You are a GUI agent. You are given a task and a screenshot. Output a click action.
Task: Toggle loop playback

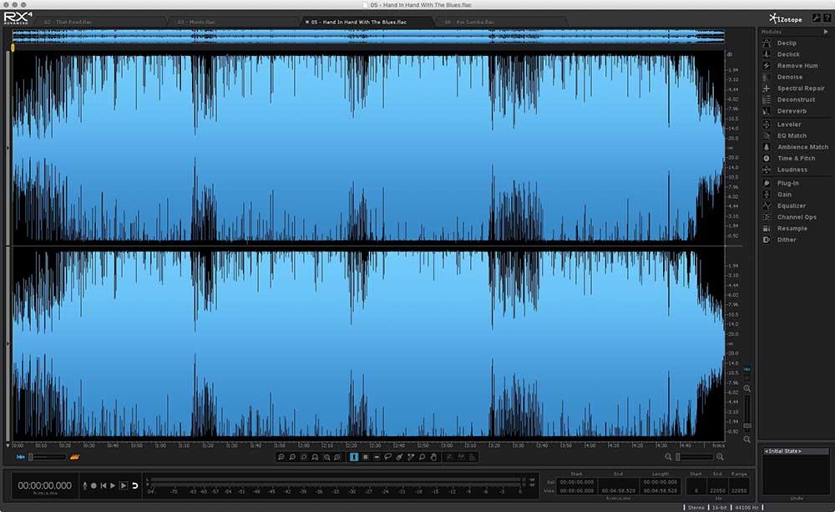(135, 485)
